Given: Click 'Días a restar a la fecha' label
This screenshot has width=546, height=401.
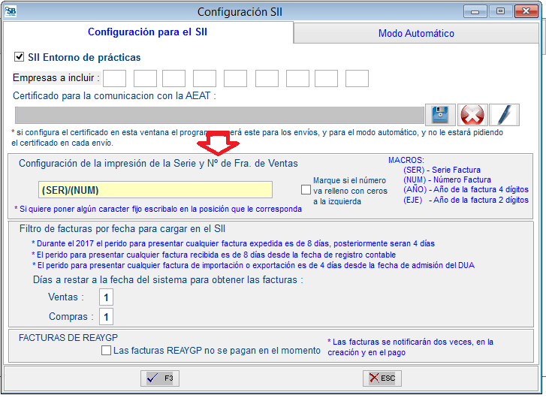Looking at the screenshot, I should pos(167,280).
